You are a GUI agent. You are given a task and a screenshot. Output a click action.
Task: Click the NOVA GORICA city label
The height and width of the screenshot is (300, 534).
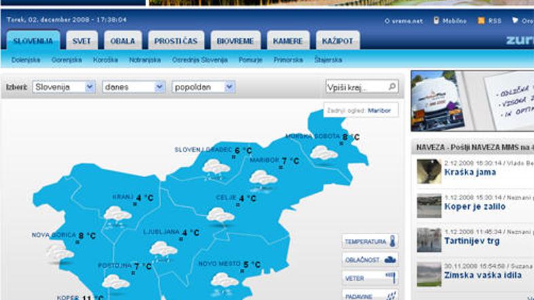pos(54,235)
